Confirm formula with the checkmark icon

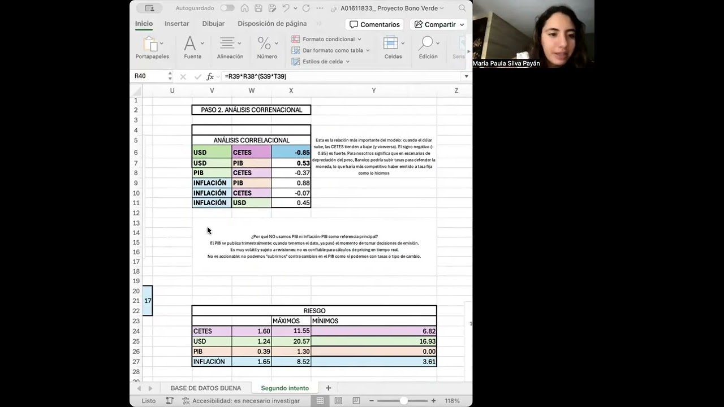197,76
